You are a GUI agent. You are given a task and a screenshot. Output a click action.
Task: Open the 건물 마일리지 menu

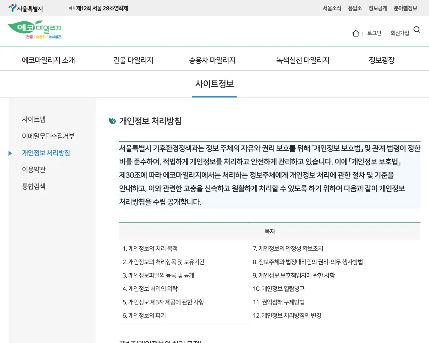point(133,60)
